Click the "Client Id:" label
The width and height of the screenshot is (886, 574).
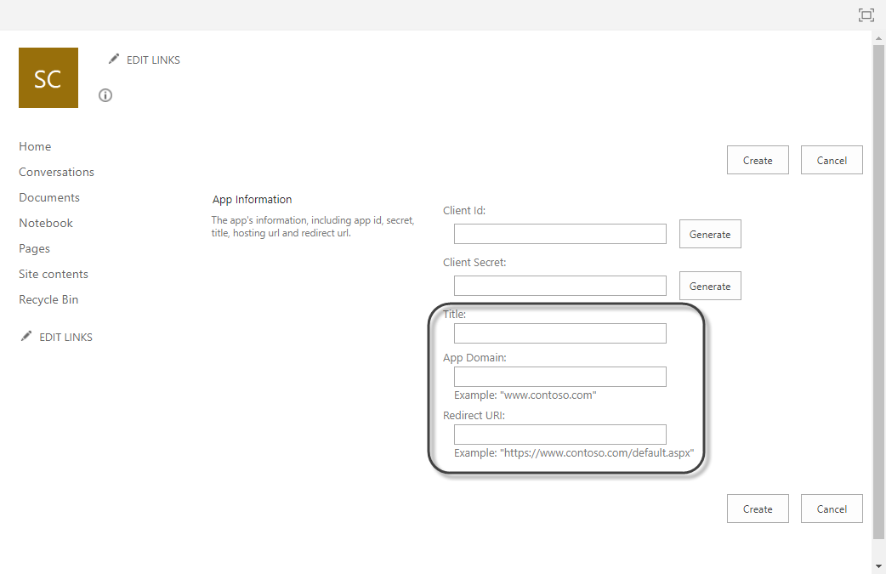pos(464,210)
